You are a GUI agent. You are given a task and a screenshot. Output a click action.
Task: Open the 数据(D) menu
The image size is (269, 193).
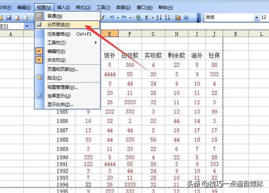[x=124, y=8]
